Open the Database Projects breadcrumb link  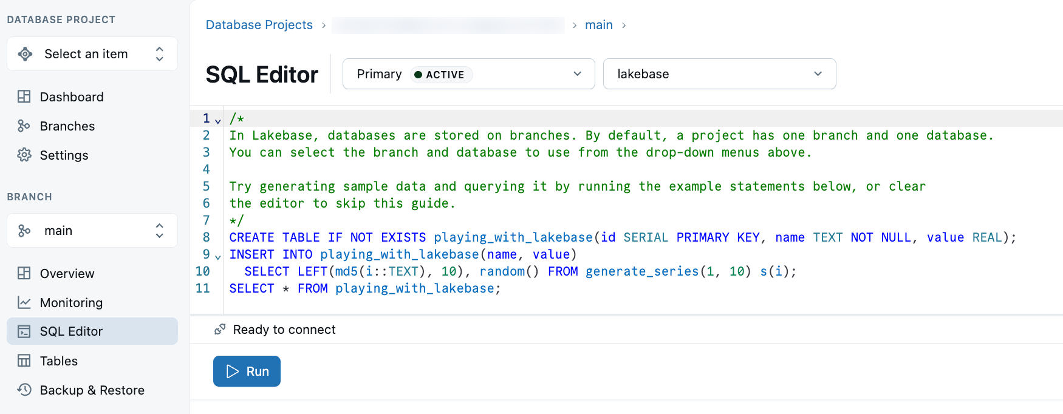[x=259, y=25]
